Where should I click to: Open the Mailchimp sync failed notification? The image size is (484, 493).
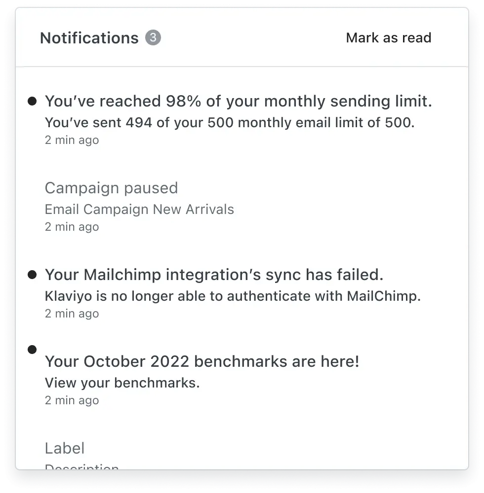pyautogui.click(x=213, y=275)
